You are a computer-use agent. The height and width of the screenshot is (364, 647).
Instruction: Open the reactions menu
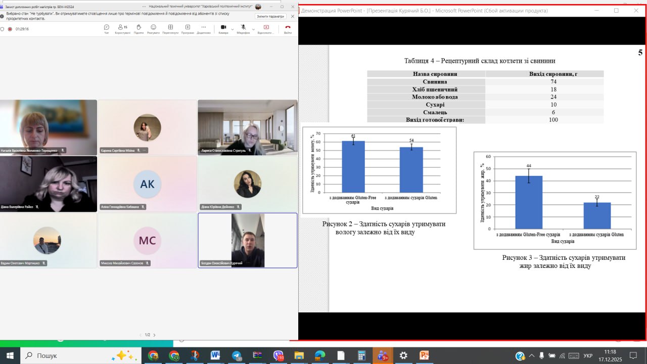pyautogui.click(x=153, y=28)
